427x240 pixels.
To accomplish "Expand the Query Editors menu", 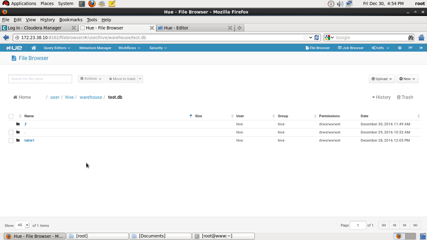I will coord(57,48).
